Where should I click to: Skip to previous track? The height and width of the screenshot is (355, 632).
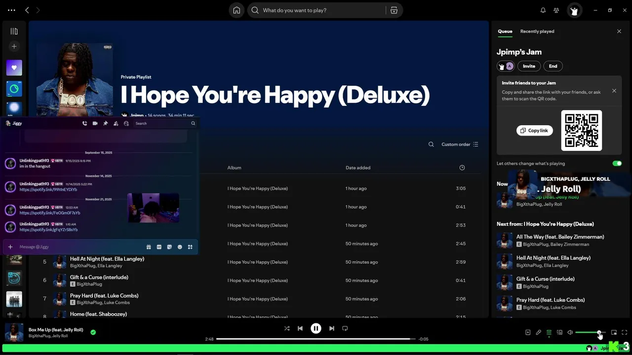tap(300, 328)
